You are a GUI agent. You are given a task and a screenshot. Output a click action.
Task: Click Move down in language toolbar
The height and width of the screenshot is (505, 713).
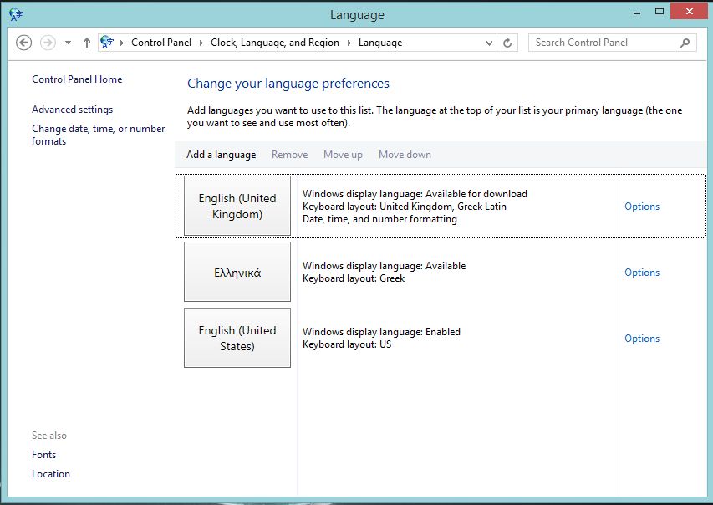(x=405, y=155)
